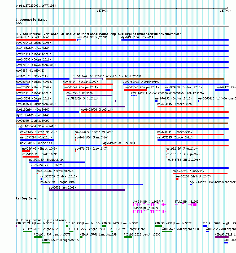
Task: Select esv34252 (Pinto2007) gain variant
Action: [x=130, y=168]
